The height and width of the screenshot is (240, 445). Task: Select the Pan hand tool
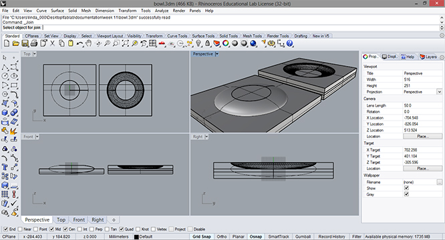(89, 43)
